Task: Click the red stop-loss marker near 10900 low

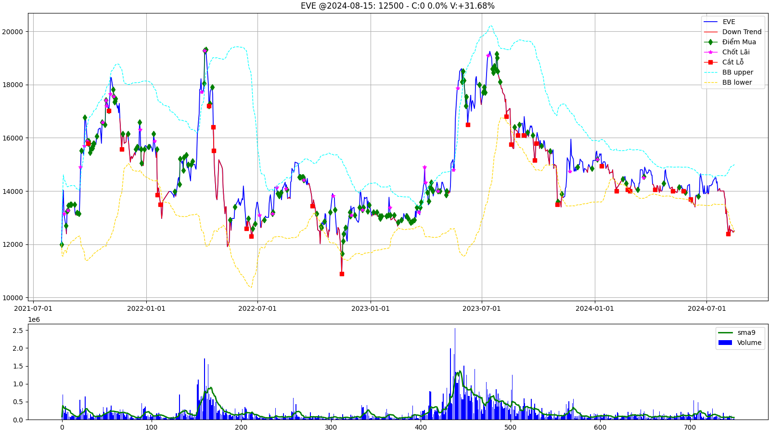Action: point(342,274)
